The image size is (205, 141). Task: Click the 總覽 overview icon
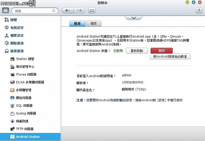pyautogui.click(x=7, y=20)
